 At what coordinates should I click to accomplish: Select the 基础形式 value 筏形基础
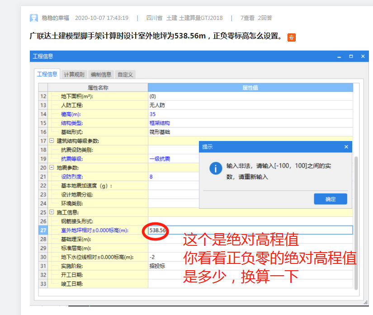[x=160, y=132]
